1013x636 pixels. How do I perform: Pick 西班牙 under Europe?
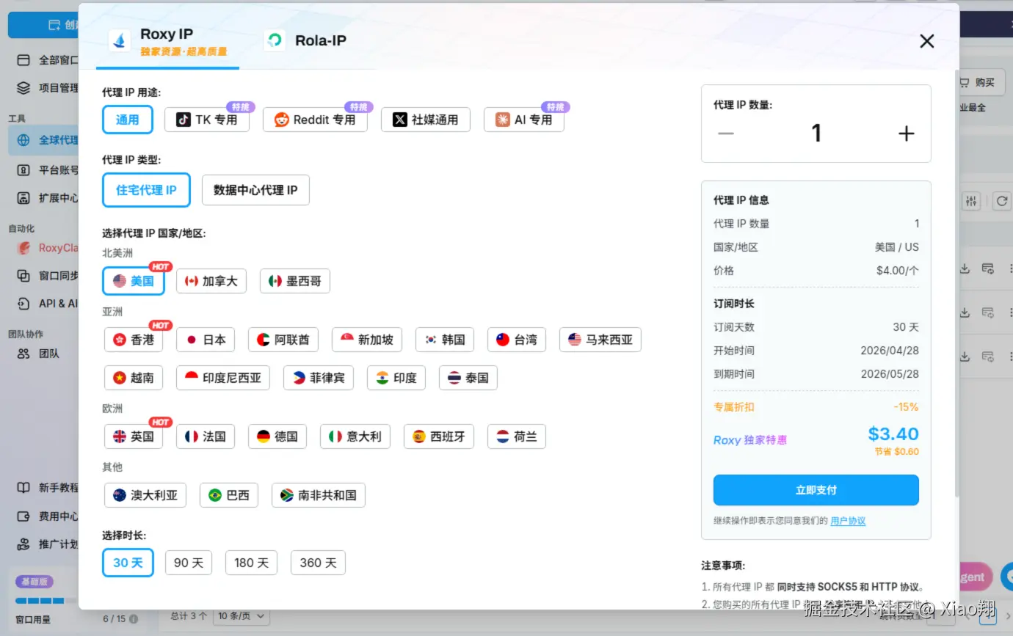pos(439,436)
